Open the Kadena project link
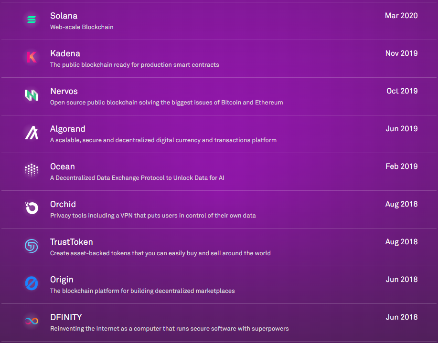The image size is (438, 343). point(65,53)
